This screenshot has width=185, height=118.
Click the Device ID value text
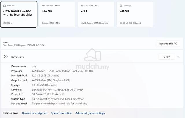coord(57,90)
